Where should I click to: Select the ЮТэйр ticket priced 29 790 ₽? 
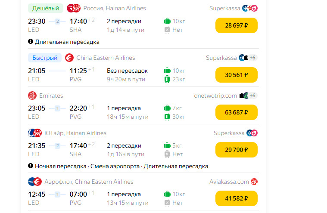236,150
